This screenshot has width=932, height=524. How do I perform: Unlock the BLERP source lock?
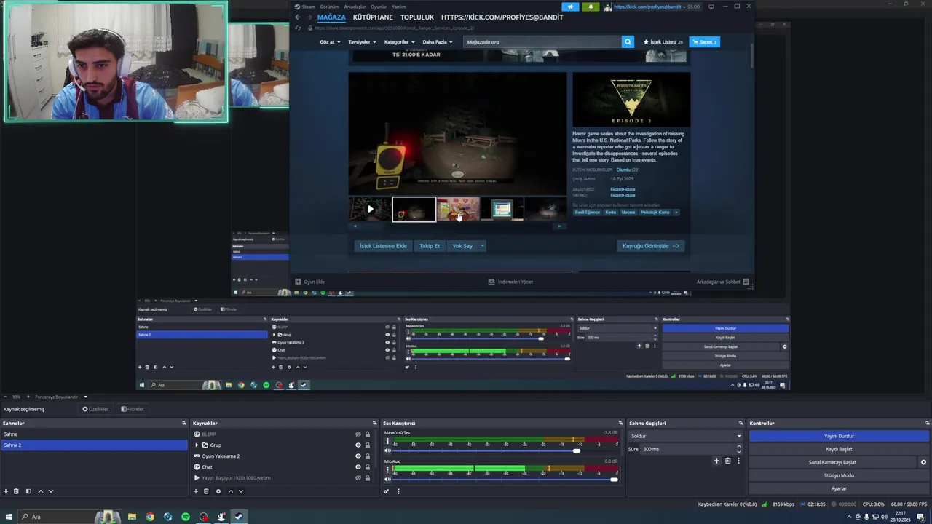[x=368, y=434]
